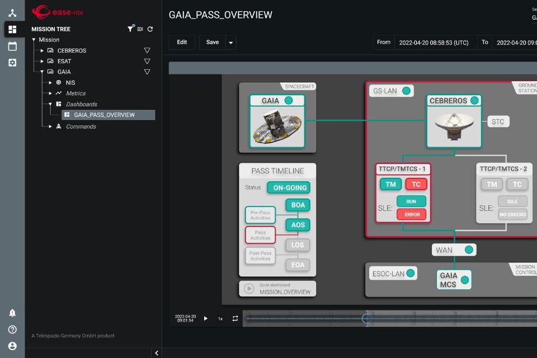Click the CEBREROS filter triangle icon
The width and height of the screenshot is (537, 358).
pos(147,50)
